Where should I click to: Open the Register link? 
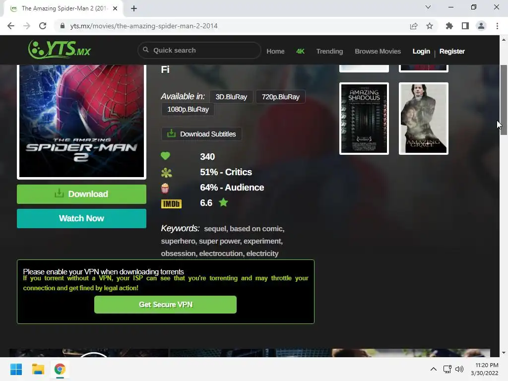[452, 51]
